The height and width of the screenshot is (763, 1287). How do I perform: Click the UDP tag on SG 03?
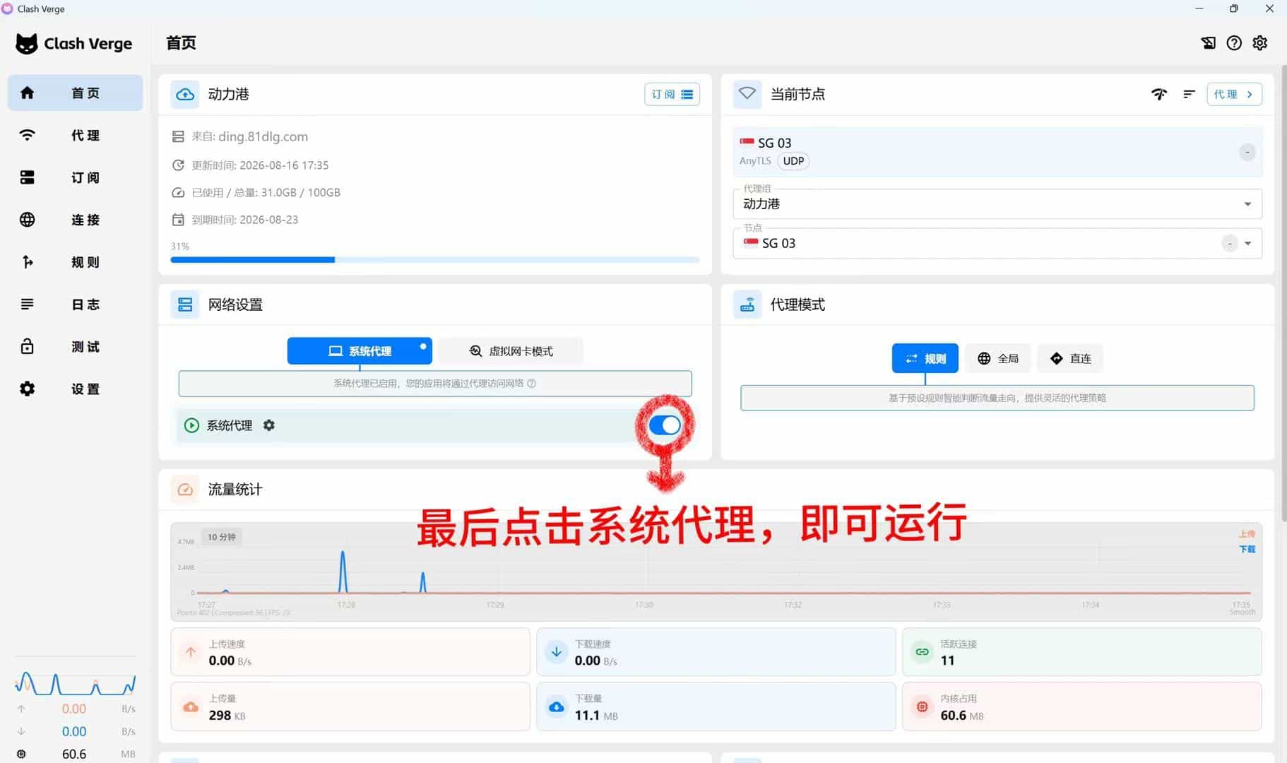[x=793, y=161]
